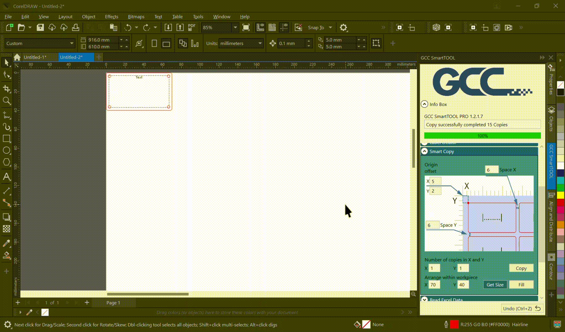The width and height of the screenshot is (565, 332).
Task: Open the Effects menu
Action: (x=111, y=17)
